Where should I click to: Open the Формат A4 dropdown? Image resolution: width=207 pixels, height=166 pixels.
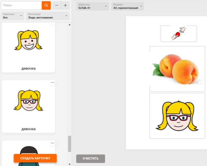tap(128, 7)
